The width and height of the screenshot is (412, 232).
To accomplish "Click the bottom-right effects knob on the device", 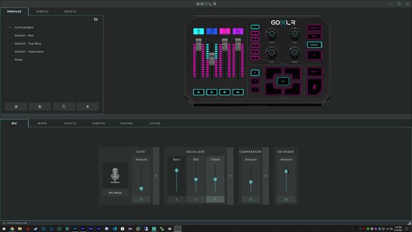I will tap(294, 53).
